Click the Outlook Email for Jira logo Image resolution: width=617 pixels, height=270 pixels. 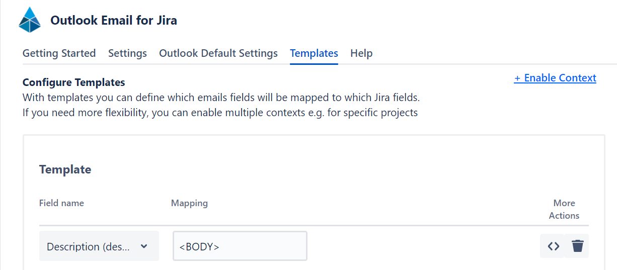point(30,21)
